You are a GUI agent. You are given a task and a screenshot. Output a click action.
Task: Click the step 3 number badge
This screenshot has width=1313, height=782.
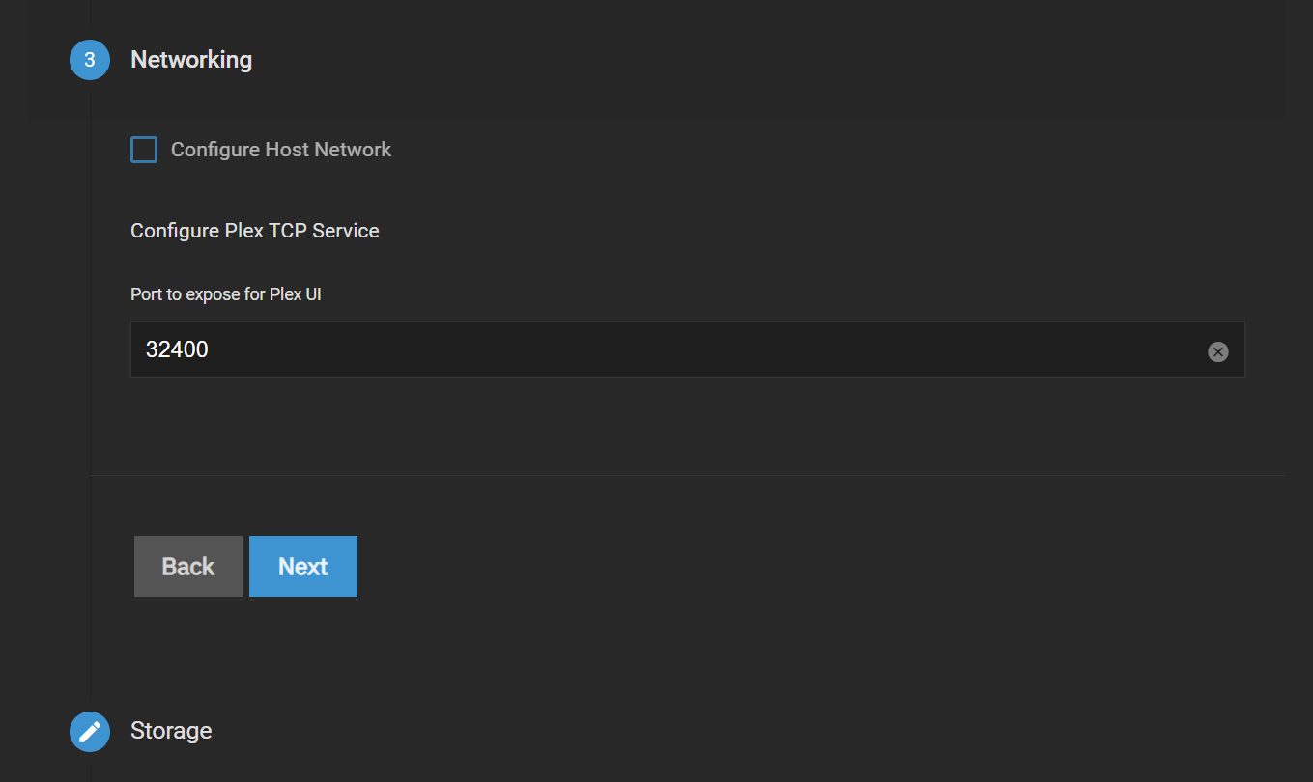point(90,60)
